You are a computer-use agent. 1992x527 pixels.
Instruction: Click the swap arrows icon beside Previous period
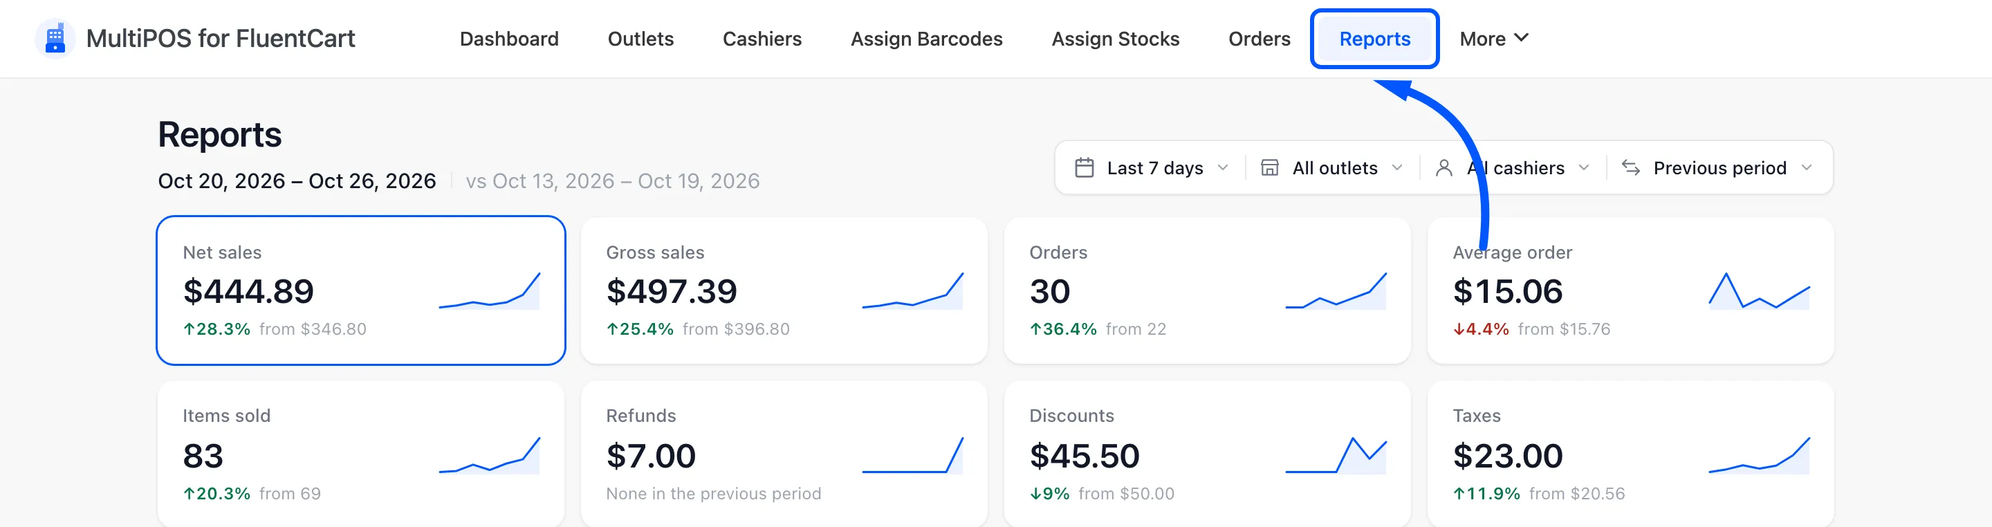(1630, 167)
